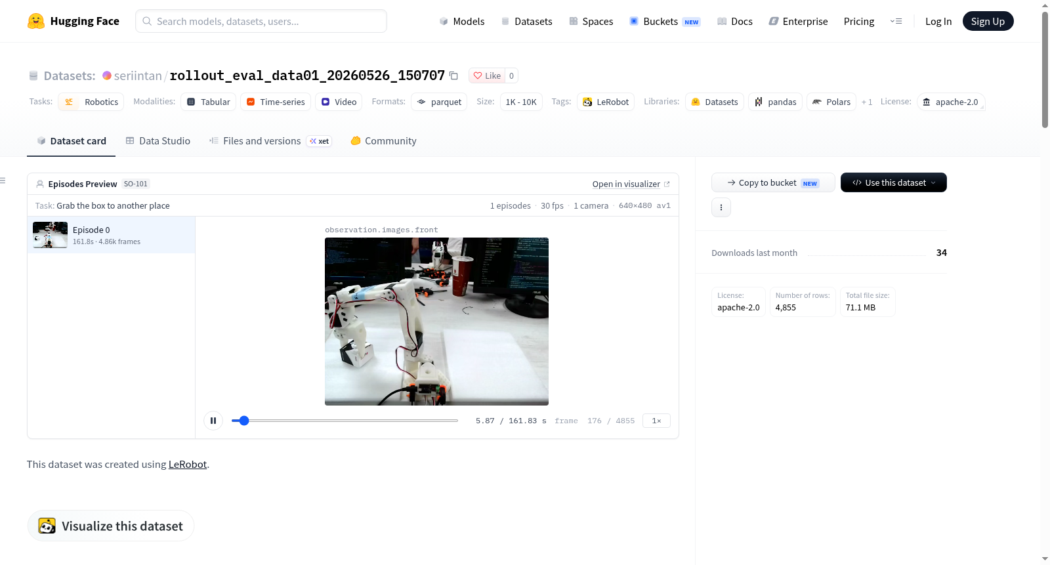The width and height of the screenshot is (1050, 565).
Task: Open Enterprise in the navigation bar
Action: [x=799, y=21]
